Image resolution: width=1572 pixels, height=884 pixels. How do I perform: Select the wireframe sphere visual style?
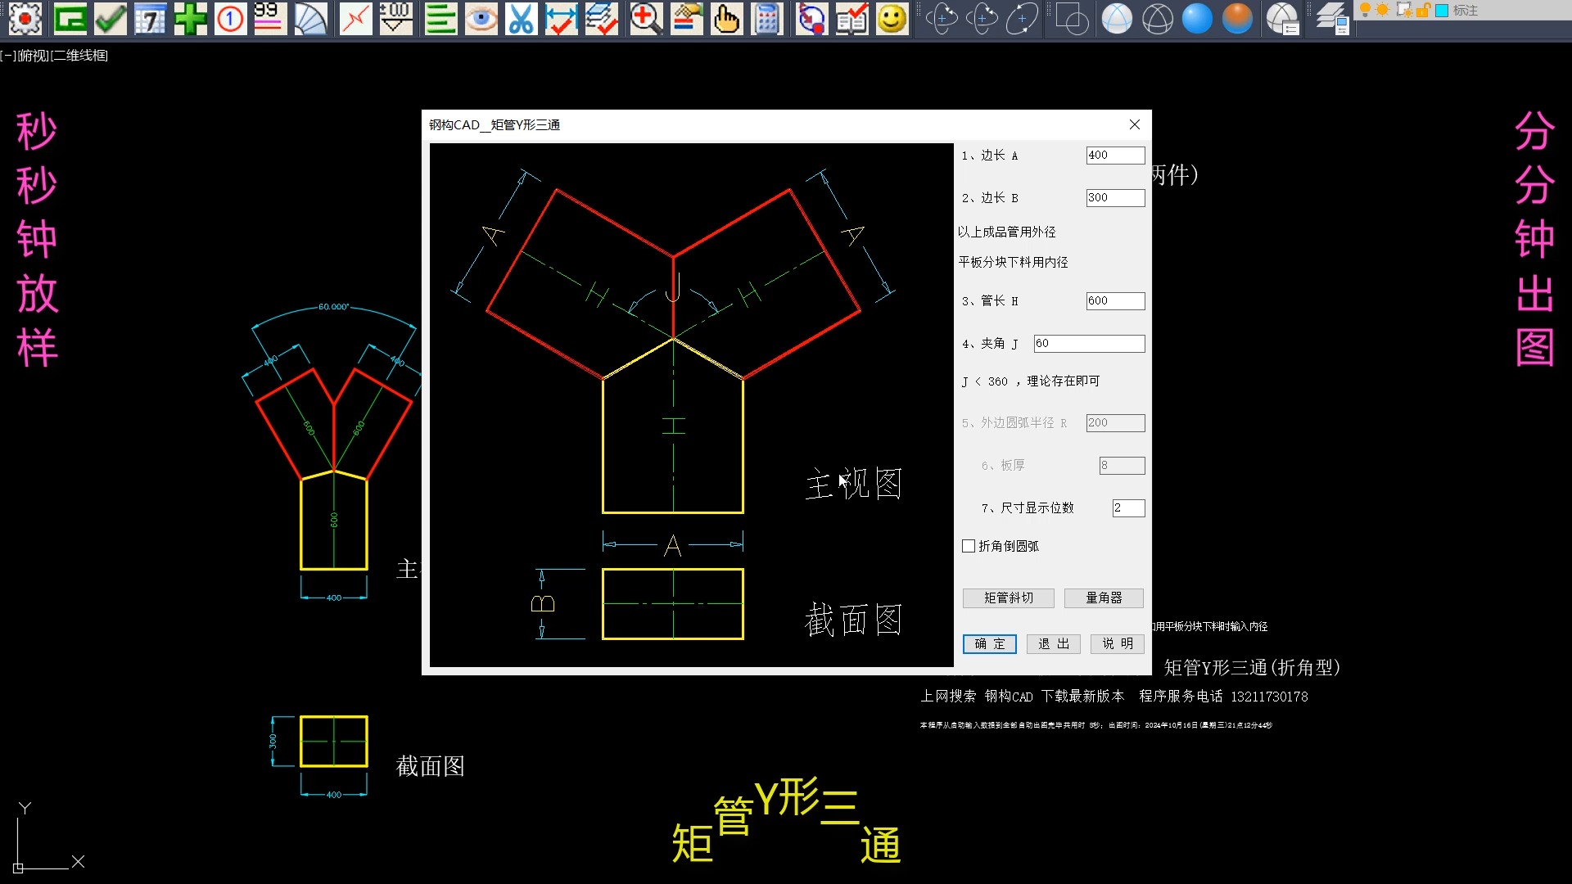(x=1158, y=18)
